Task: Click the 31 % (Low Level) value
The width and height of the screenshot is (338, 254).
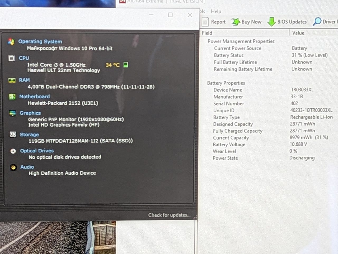Action: [x=309, y=55]
